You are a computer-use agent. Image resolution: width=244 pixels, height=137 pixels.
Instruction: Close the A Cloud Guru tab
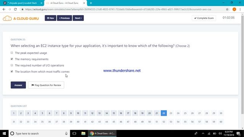[x=84, y=3]
